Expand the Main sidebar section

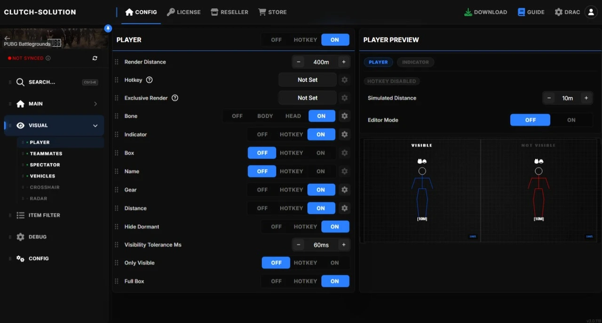[54, 104]
